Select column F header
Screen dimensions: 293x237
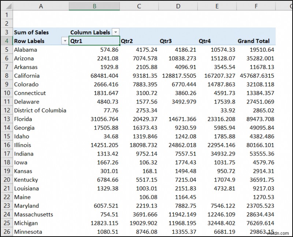click(256, 6)
